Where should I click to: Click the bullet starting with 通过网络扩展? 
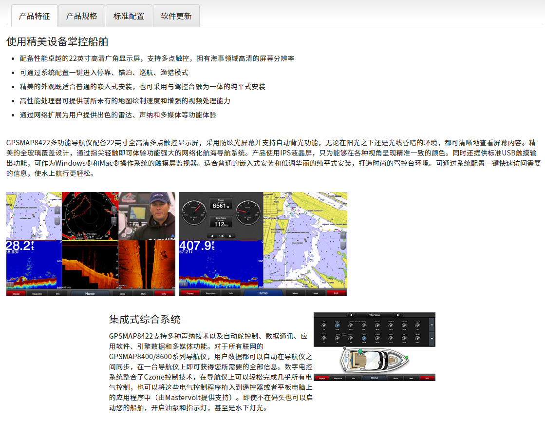point(118,115)
